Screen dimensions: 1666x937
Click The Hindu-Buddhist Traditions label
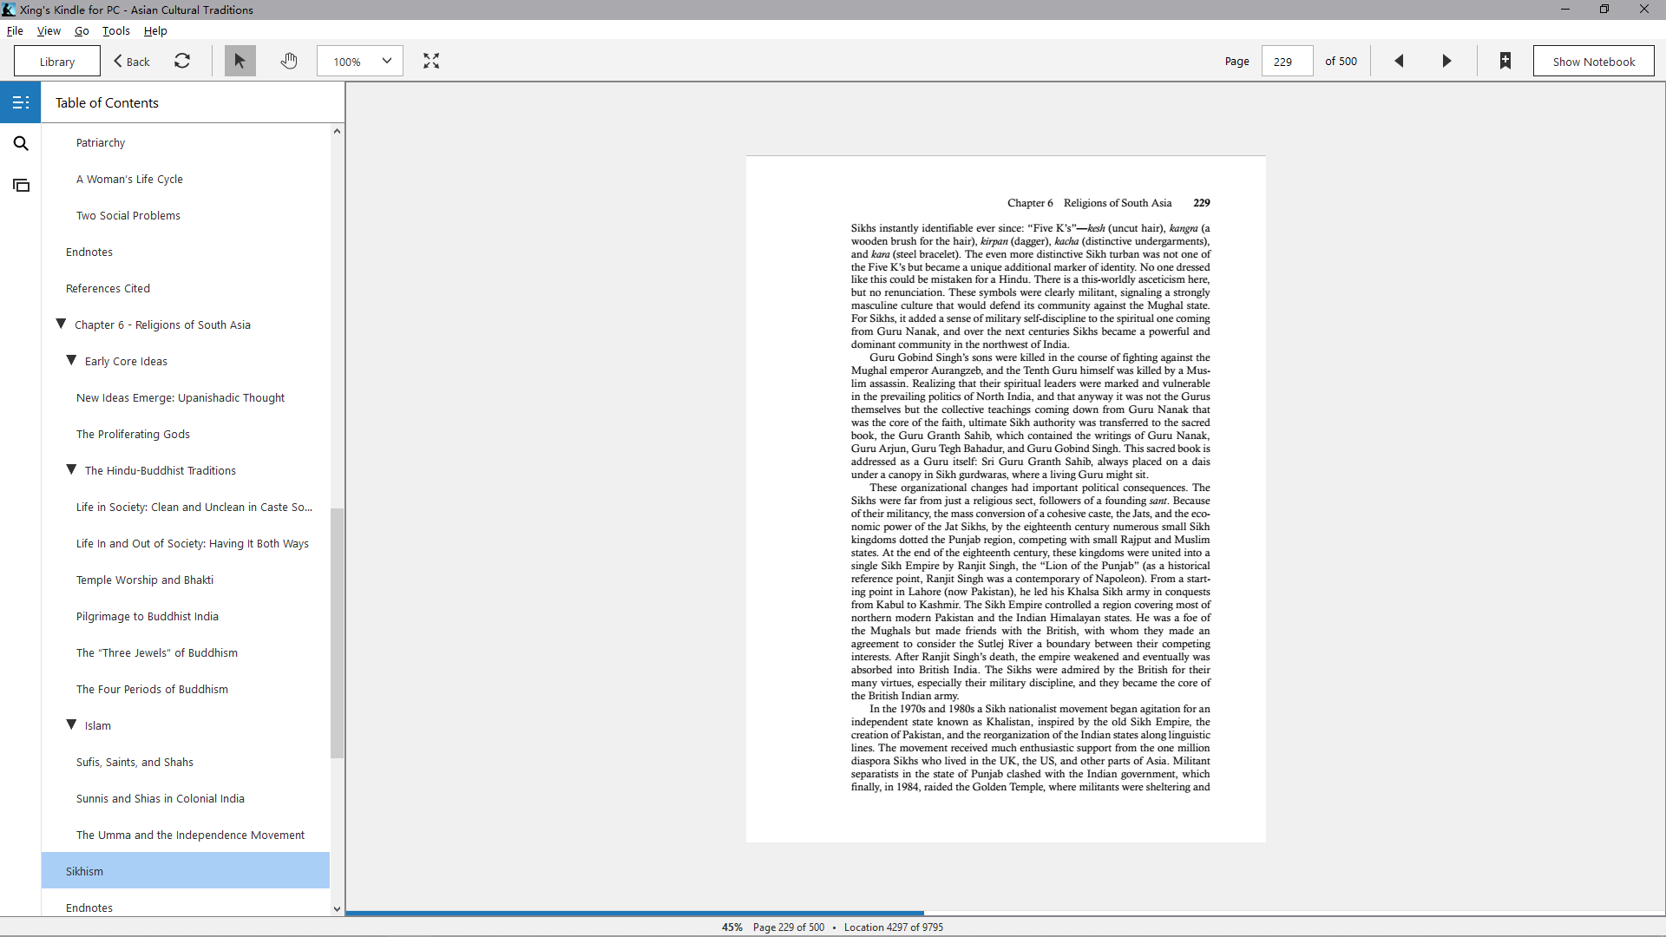coord(161,470)
